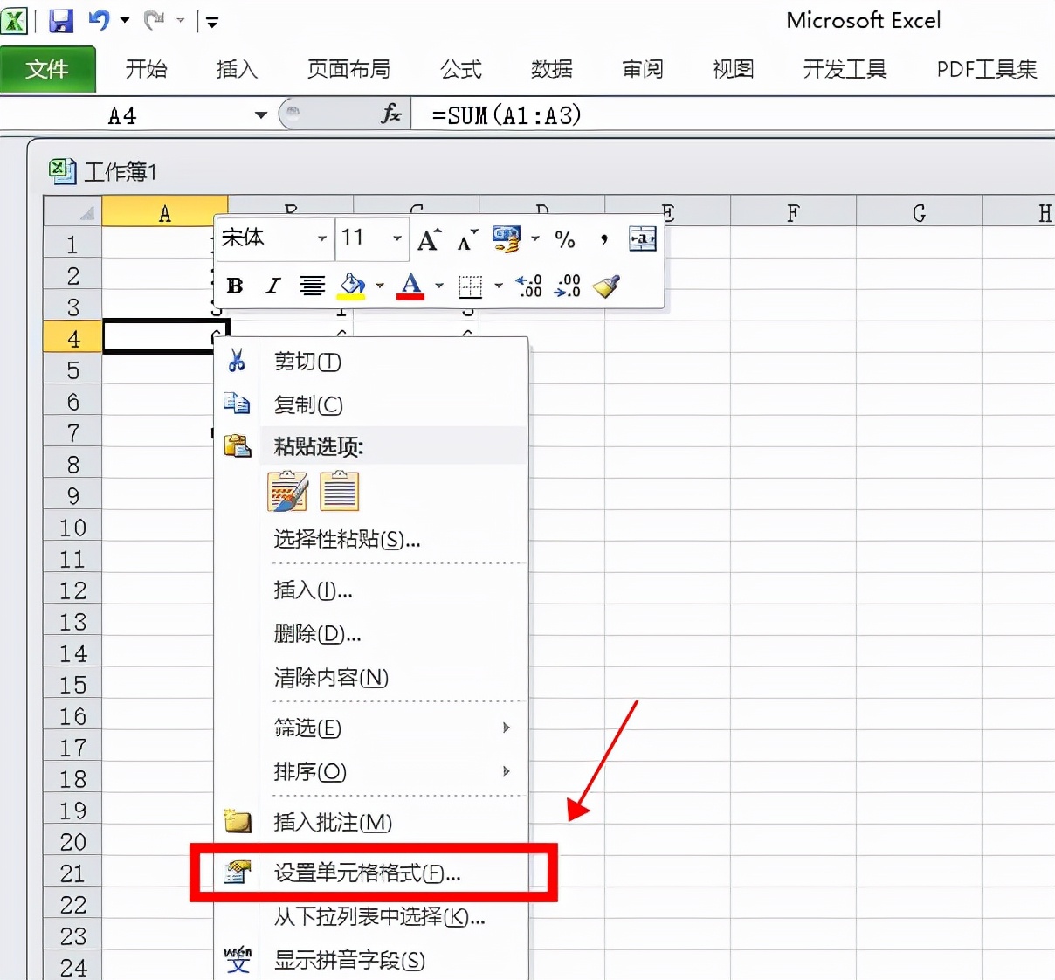The width and height of the screenshot is (1055, 980).
Task: Open the Name Box dropdown arrow
Action: click(x=261, y=115)
